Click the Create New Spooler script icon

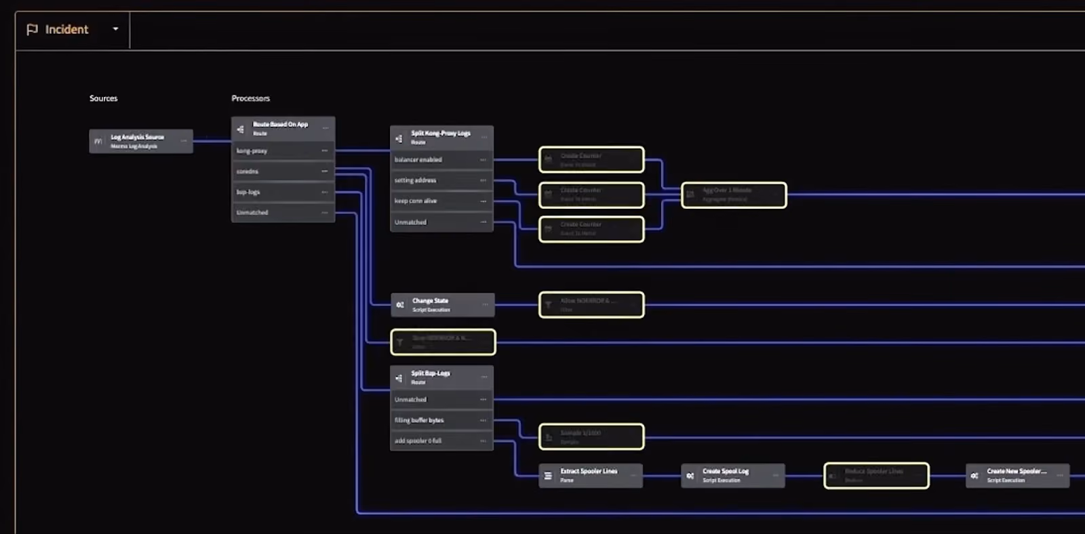point(974,476)
